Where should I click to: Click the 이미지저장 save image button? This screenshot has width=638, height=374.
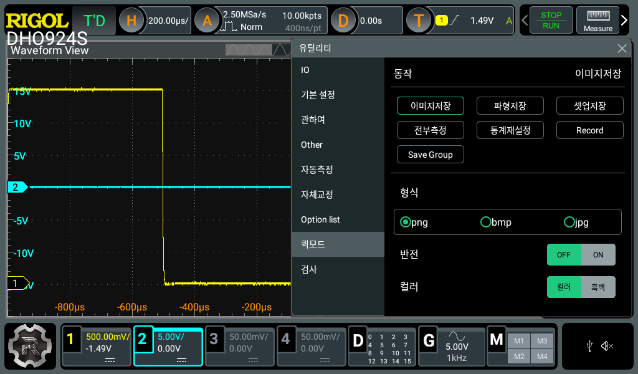(x=431, y=106)
